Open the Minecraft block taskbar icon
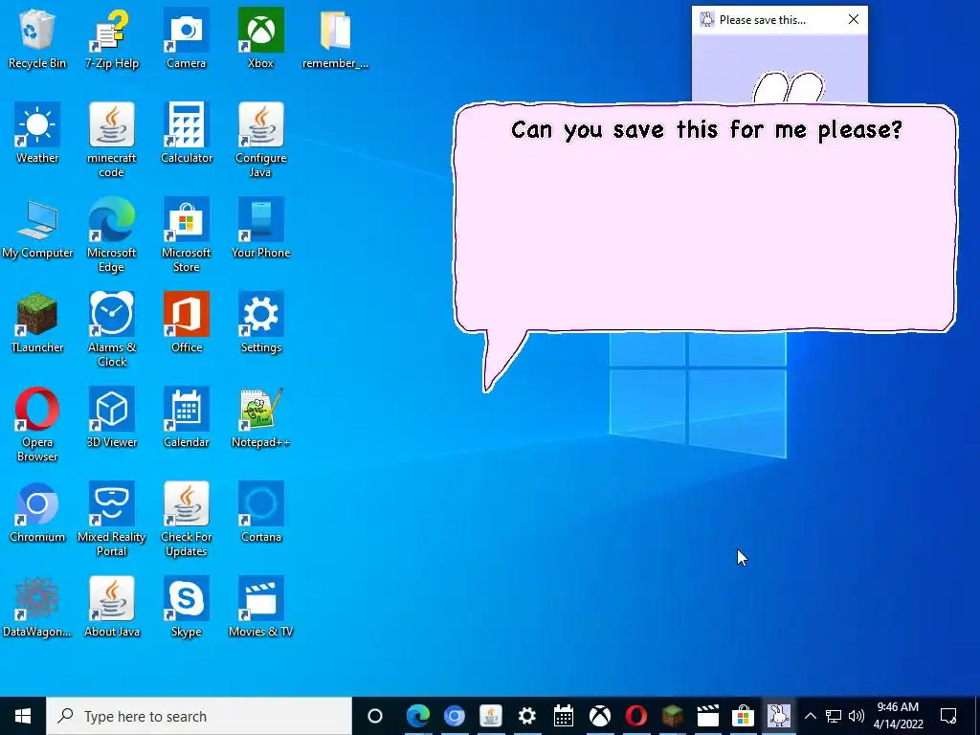The width and height of the screenshot is (980, 735). coord(673,716)
